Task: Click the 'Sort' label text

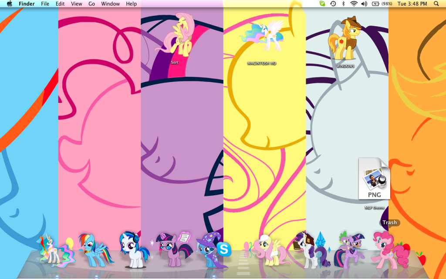Action: click(175, 63)
